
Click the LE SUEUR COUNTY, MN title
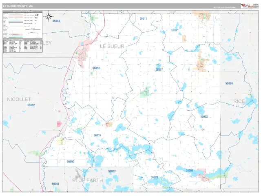tap(18, 6)
